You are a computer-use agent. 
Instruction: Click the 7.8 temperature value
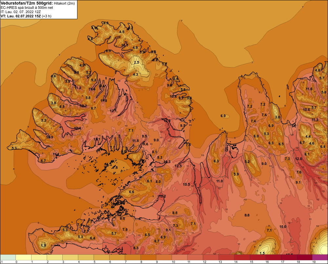coord(188,145)
